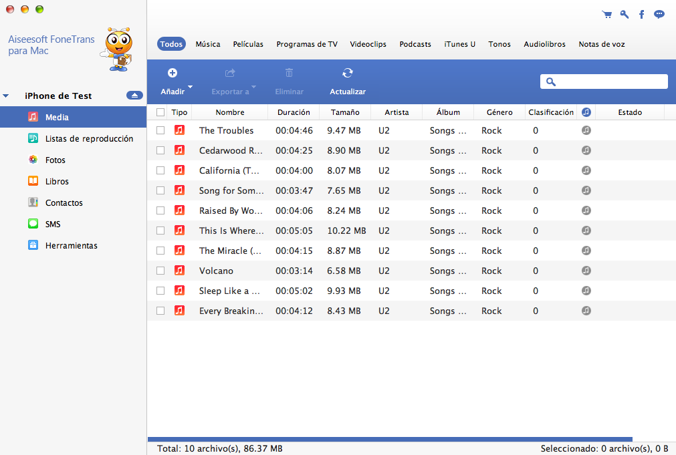
Task: Check the box for Raised By Wo...
Action: pos(160,210)
